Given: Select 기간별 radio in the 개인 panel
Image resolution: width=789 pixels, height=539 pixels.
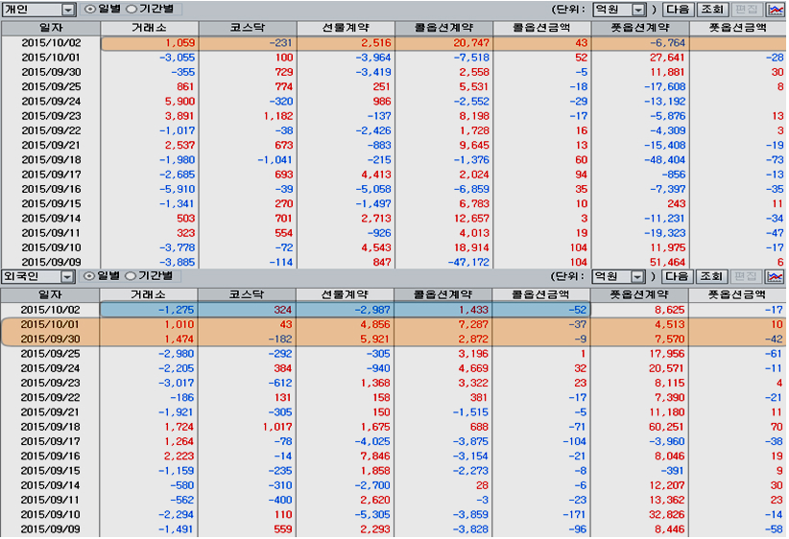Looking at the screenshot, I should [x=131, y=9].
